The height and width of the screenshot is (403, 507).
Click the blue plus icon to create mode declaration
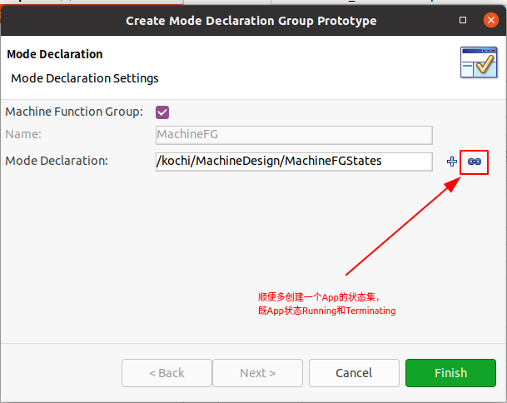(x=452, y=162)
